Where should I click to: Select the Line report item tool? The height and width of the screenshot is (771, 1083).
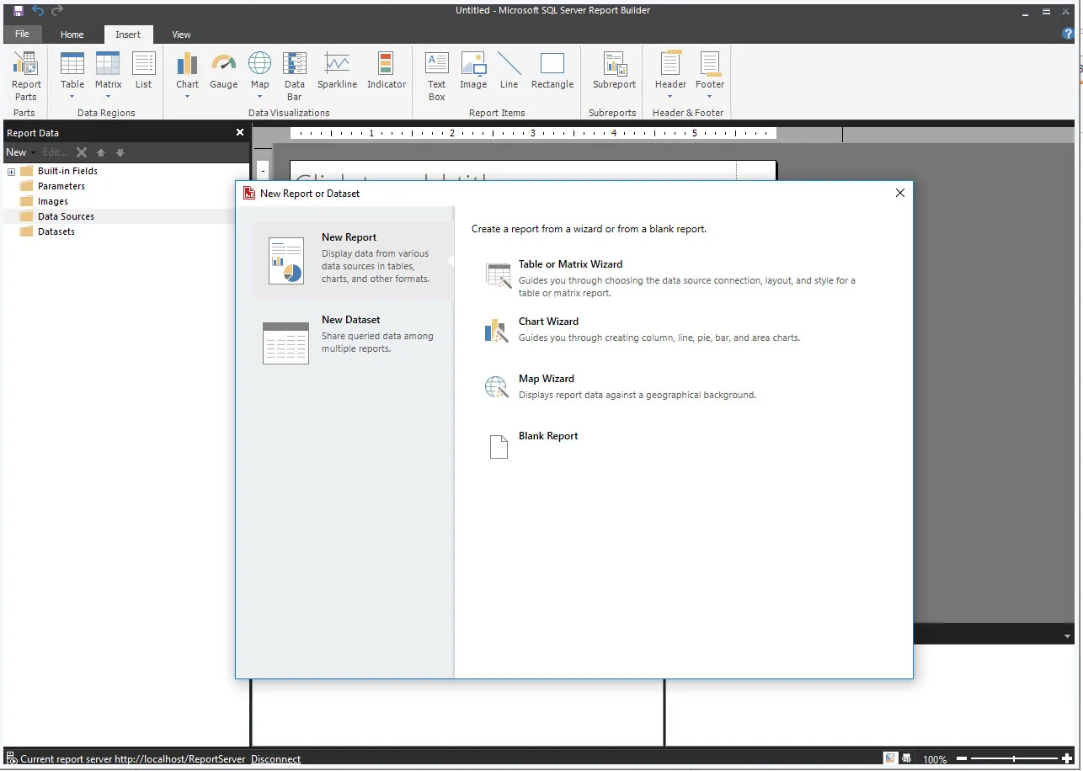(x=509, y=72)
